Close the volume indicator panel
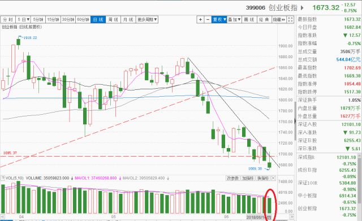Image resolution: width=362 pixels, height=221 pixels. (x=273, y=178)
